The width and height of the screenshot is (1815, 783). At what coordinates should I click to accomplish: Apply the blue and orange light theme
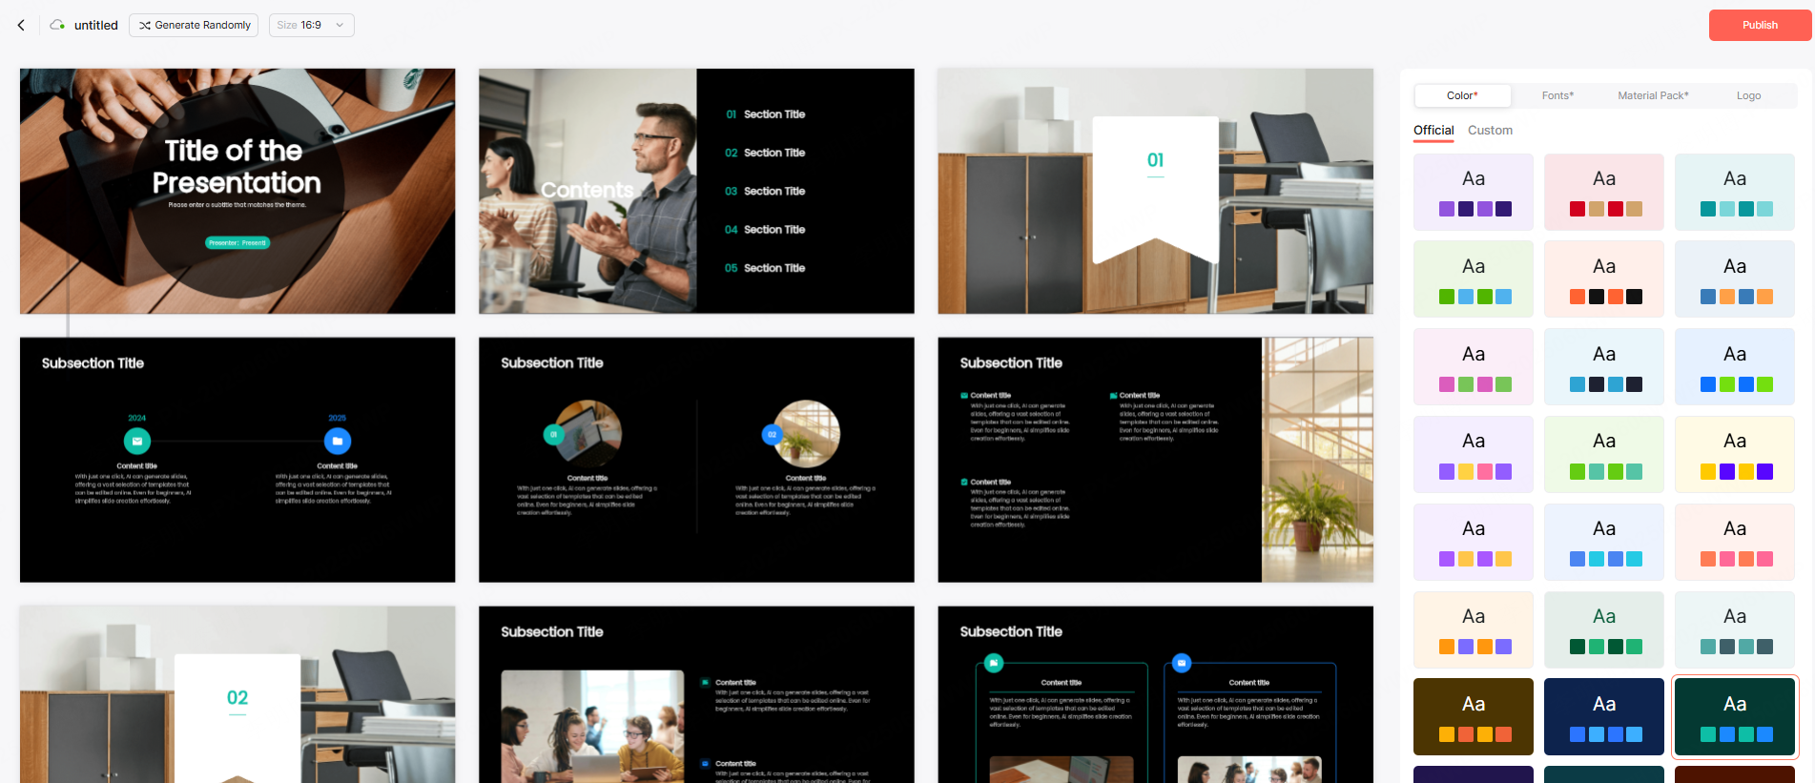pyautogui.click(x=1735, y=279)
